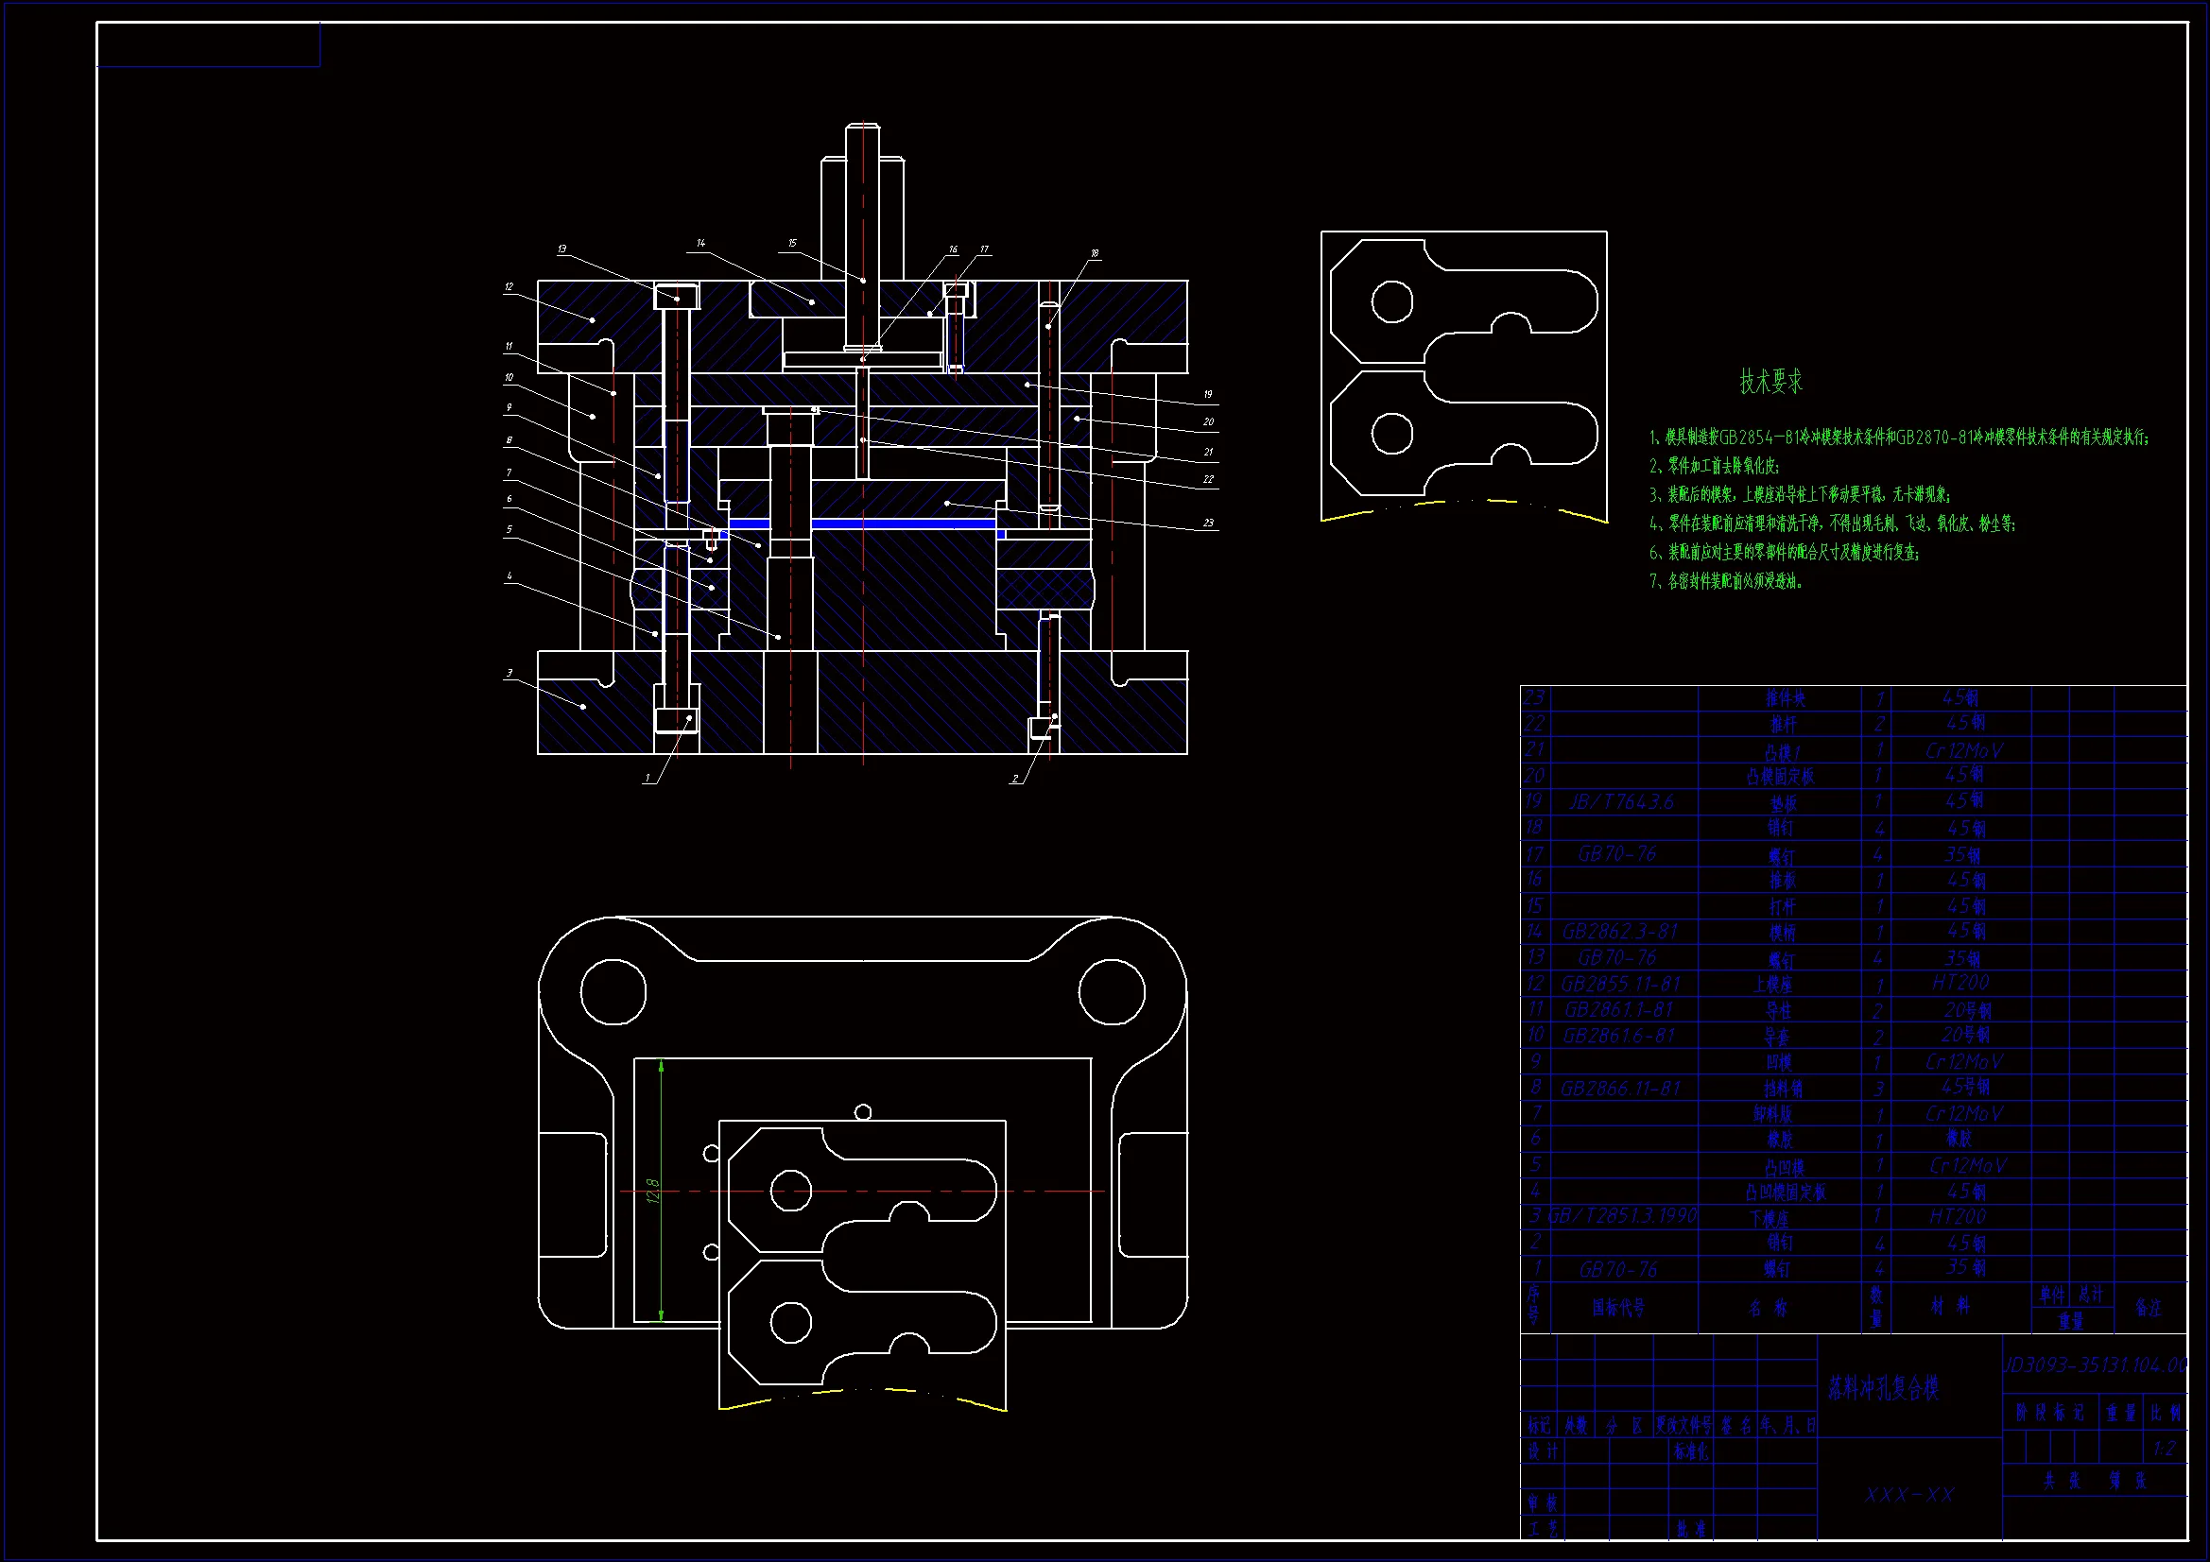Select balloon number 23 leader label
The height and width of the screenshot is (1562, 2210).
[x=1208, y=524]
